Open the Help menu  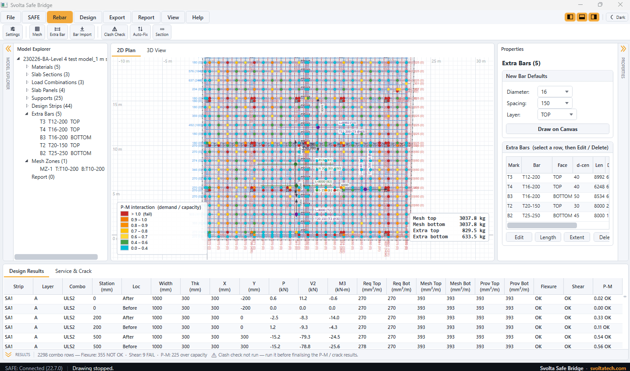point(198,18)
